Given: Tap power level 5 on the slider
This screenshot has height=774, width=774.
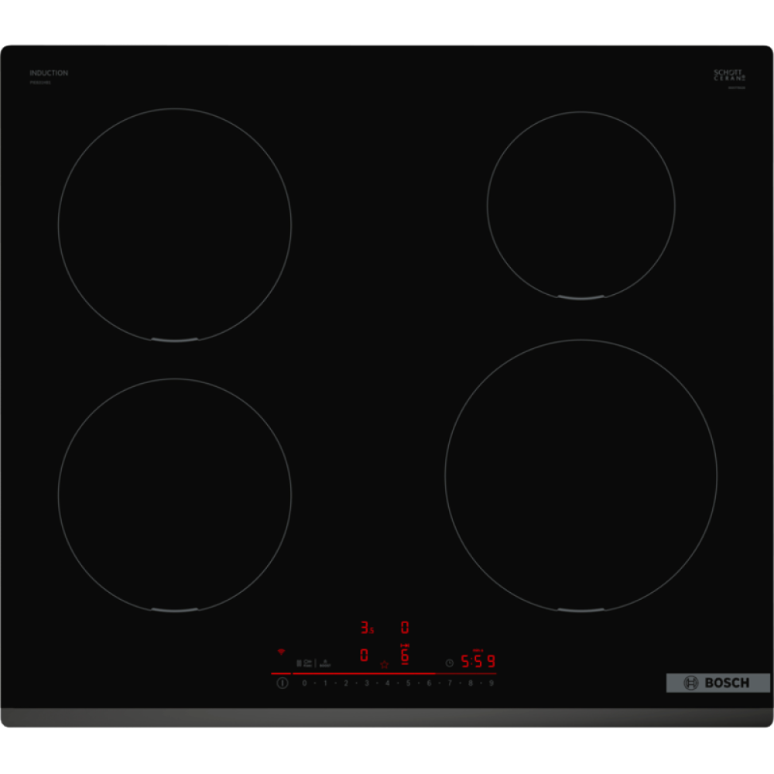Looking at the screenshot, I should point(408,683).
